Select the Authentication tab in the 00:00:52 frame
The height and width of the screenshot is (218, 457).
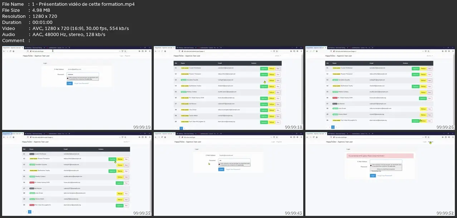point(360,133)
